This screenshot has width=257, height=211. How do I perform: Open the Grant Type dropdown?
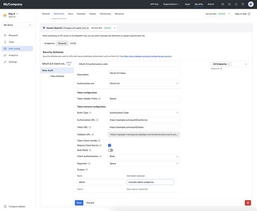click(144, 113)
